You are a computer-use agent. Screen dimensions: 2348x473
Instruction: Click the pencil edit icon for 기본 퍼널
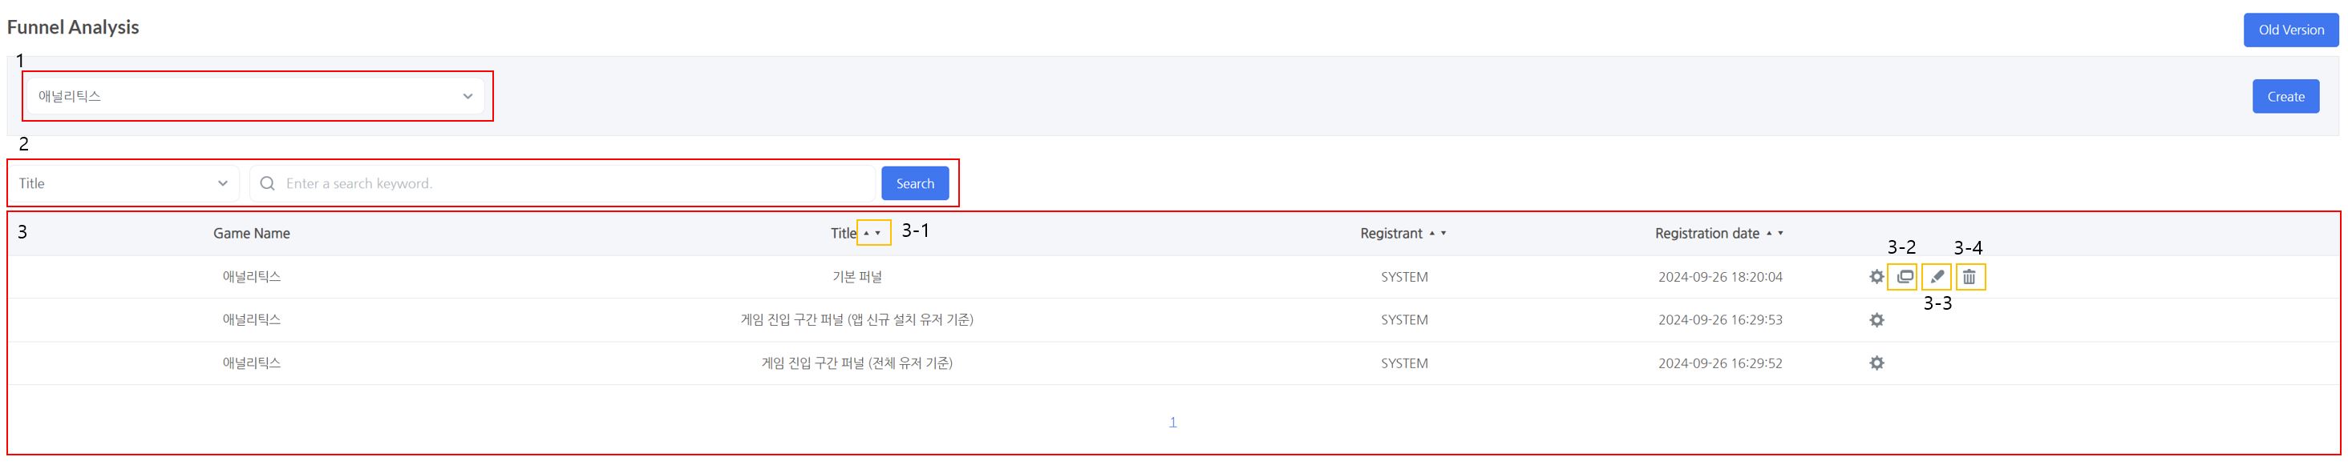click(x=1937, y=277)
